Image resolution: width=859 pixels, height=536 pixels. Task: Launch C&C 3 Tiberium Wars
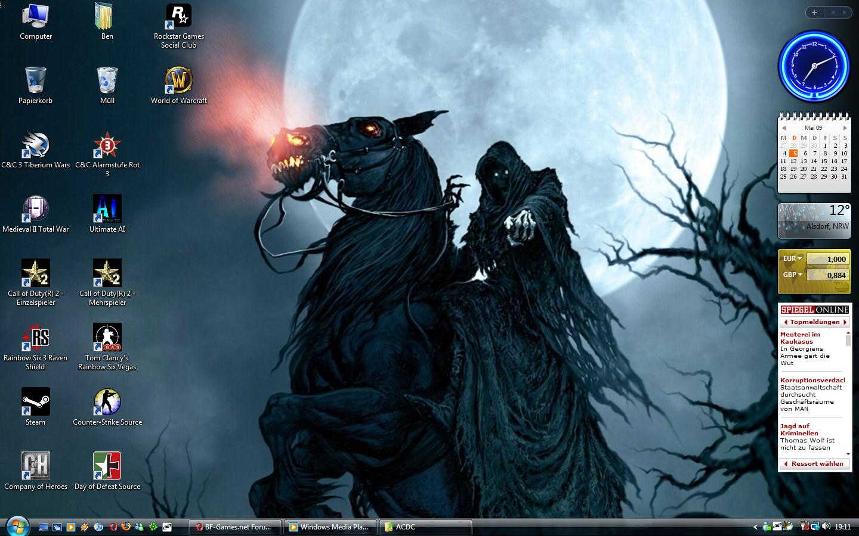click(36, 150)
